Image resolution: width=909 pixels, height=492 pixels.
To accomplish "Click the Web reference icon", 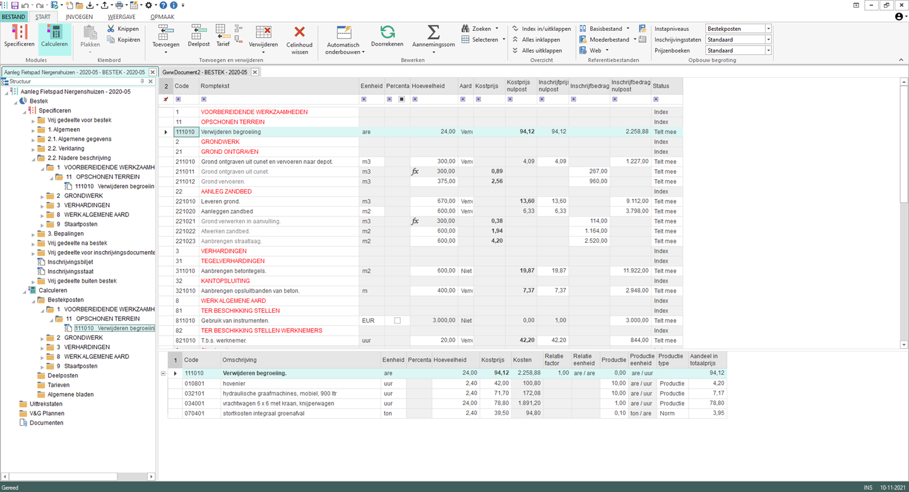I will click(x=583, y=50).
